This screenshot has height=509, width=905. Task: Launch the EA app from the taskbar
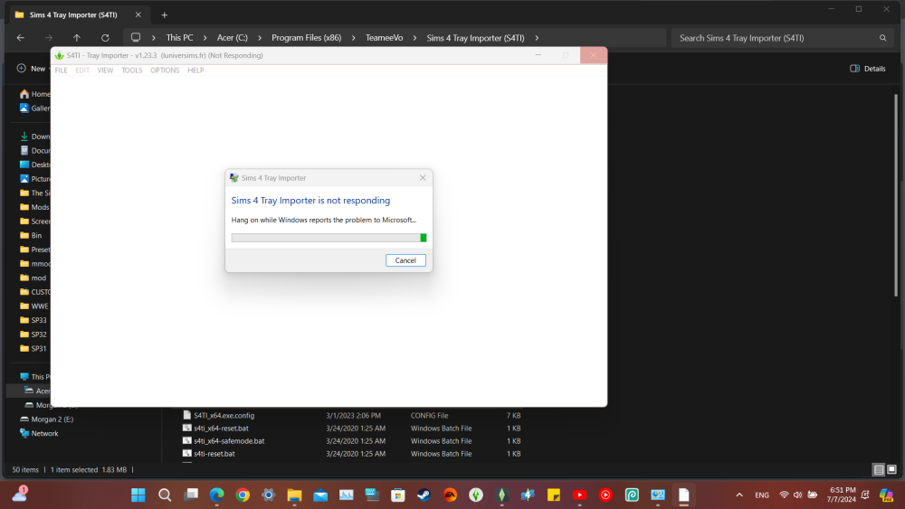click(x=450, y=495)
